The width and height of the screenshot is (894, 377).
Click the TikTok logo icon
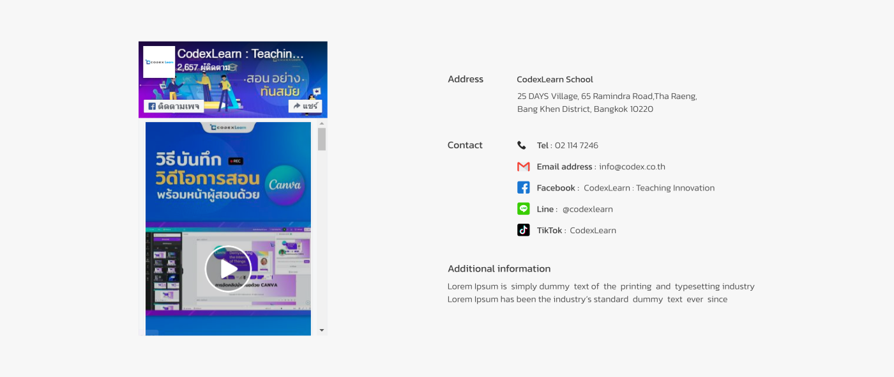523,230
